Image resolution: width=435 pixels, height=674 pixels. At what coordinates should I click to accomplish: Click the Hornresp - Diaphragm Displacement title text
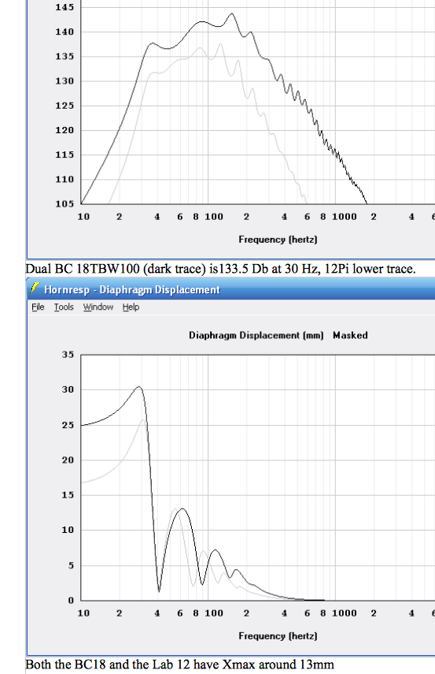131,290
